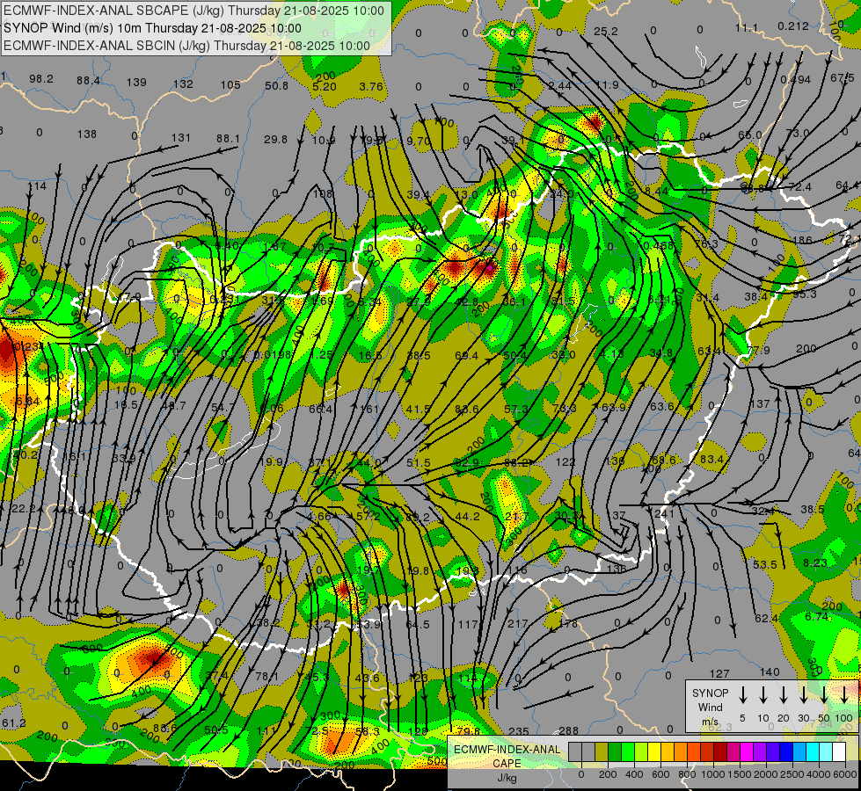Select the SBCAPE title line

coord(193,11)
